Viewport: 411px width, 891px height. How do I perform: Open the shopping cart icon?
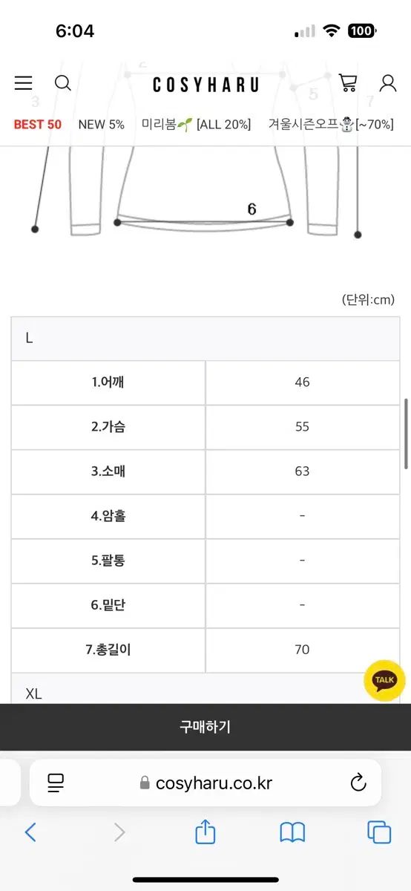click(347, 82)
